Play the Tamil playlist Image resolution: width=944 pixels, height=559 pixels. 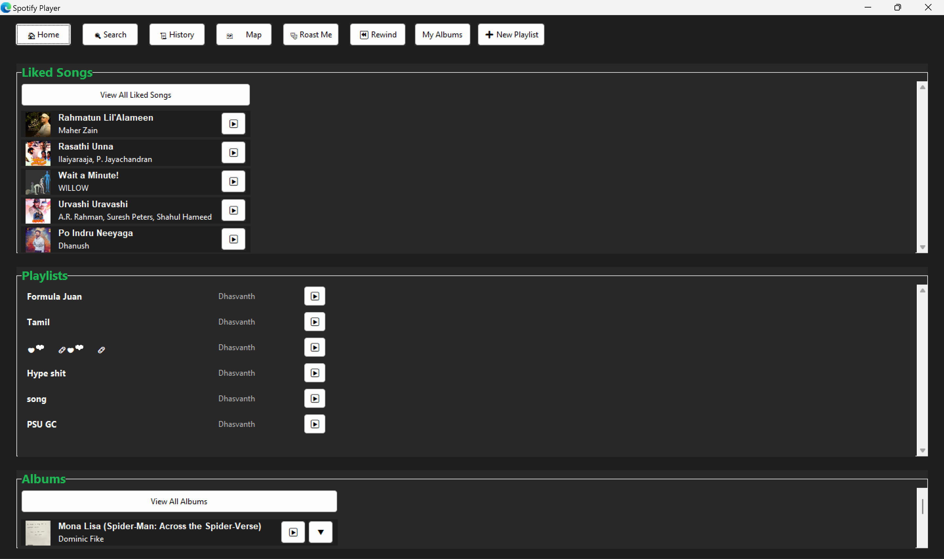click(314, 322)
